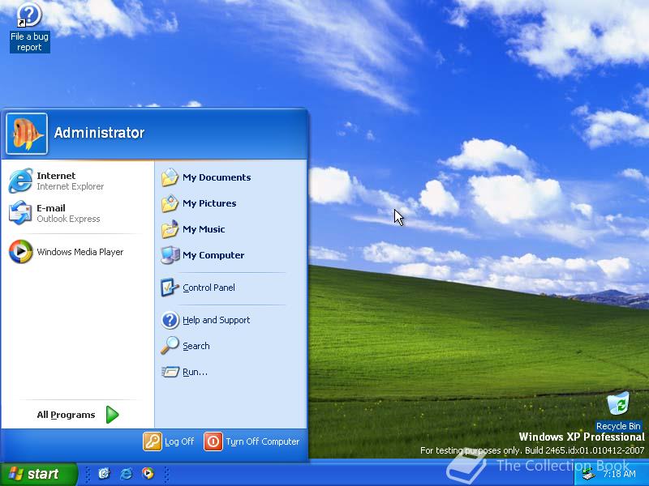Choose the My Music text label

204,229
